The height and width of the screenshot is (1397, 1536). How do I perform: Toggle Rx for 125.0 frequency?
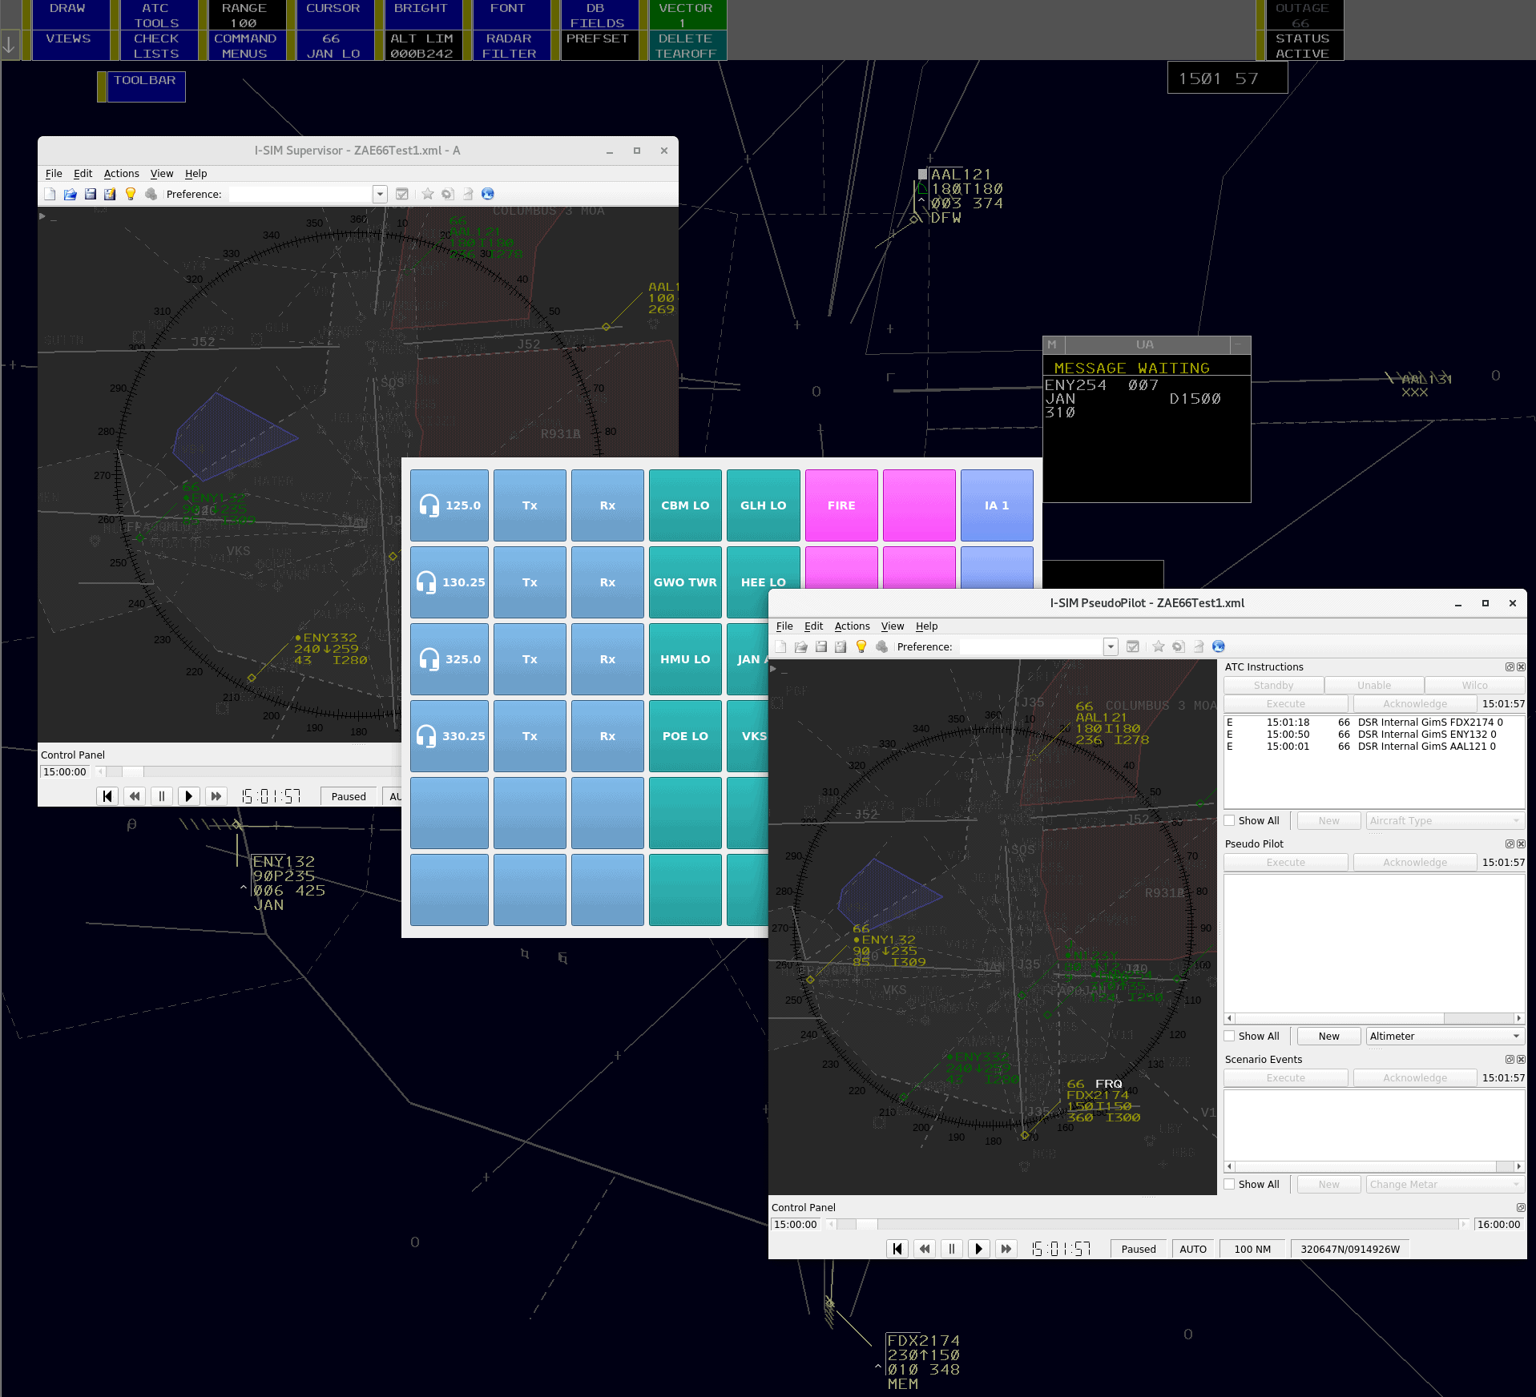607,505
